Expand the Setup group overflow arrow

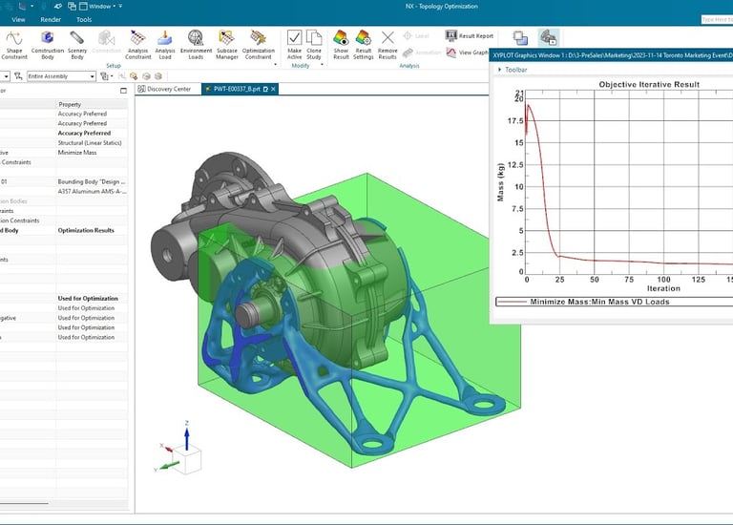pos(275,65)
